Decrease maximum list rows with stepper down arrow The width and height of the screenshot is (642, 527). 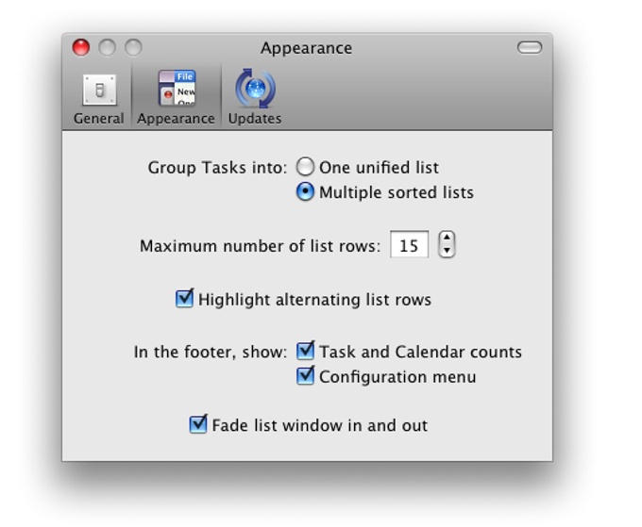[x=447, y=251]
